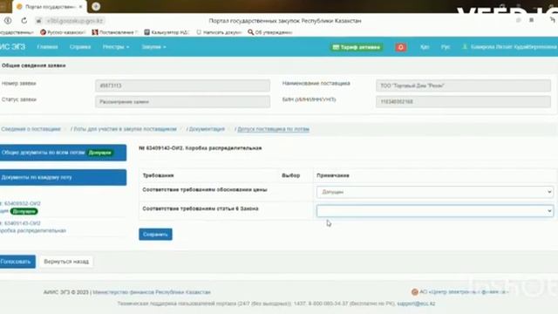
Task: Click the Вернуться назад button
Action: (66, 262)
